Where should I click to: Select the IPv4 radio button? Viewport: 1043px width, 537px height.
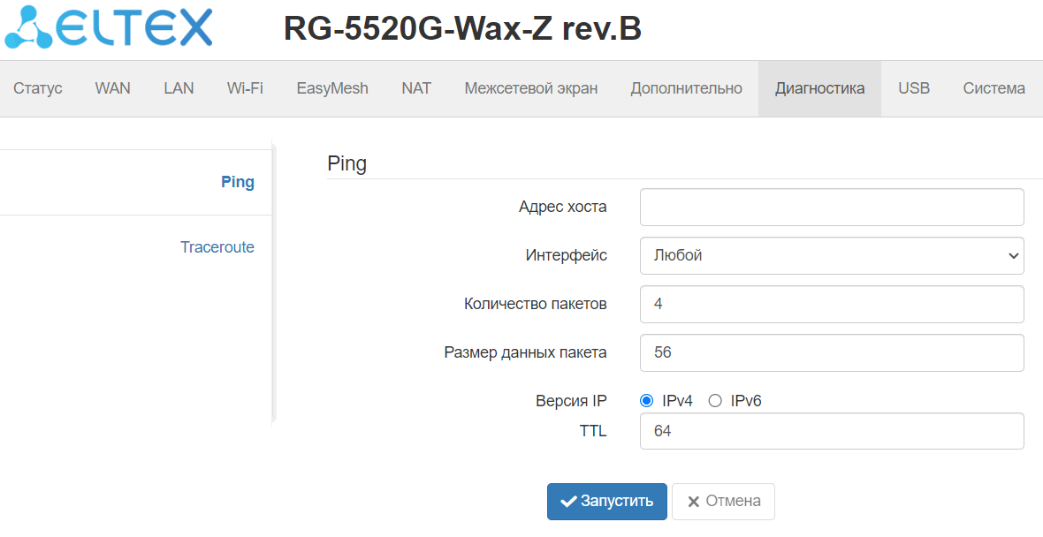click(646, 401)
